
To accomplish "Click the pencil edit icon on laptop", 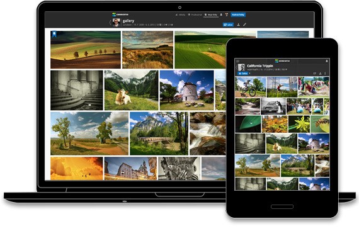I will click(x=244, y=25).
